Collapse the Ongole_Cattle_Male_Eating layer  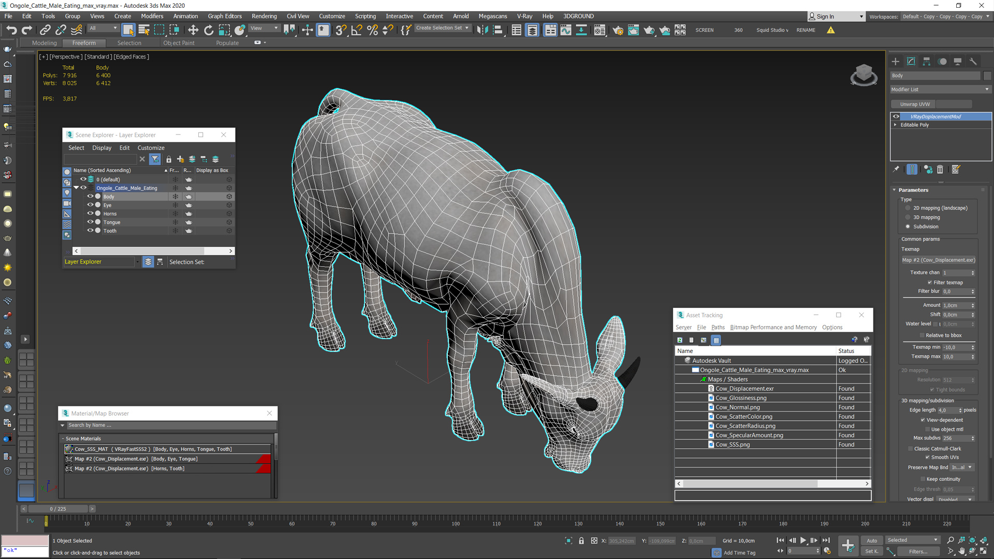pyautogui.click(x=76, y=188)
